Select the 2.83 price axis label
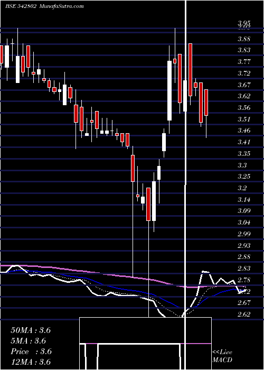 244,269
